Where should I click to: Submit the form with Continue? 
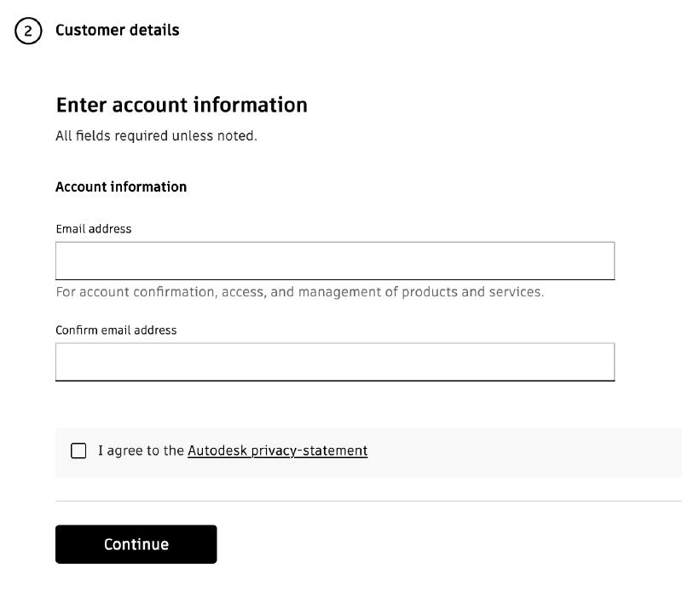136,543
